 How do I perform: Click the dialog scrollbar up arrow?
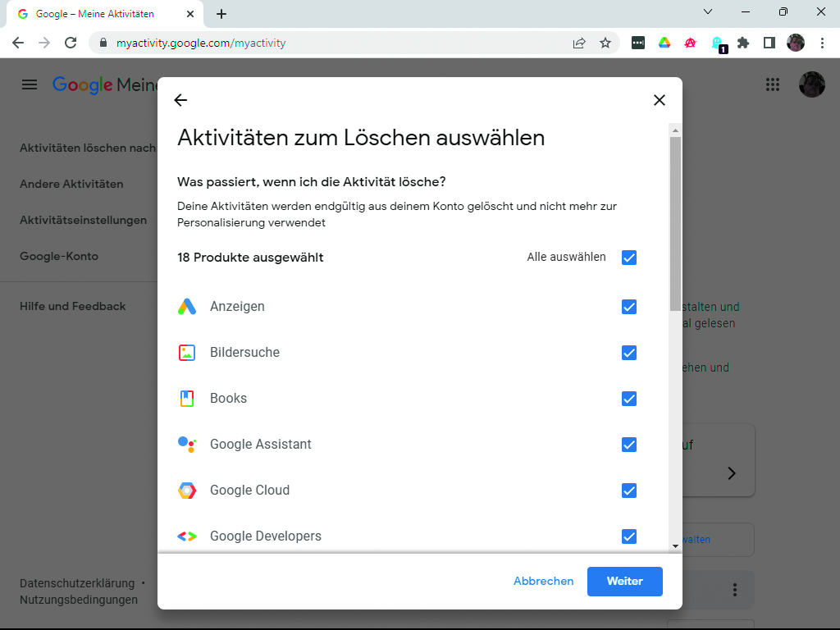click(676, 130)
